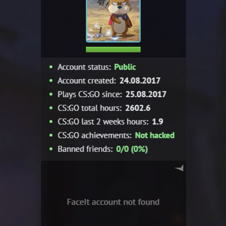Select the green Public account status value
The image size is (226, 226).
[x=125, y=67]
